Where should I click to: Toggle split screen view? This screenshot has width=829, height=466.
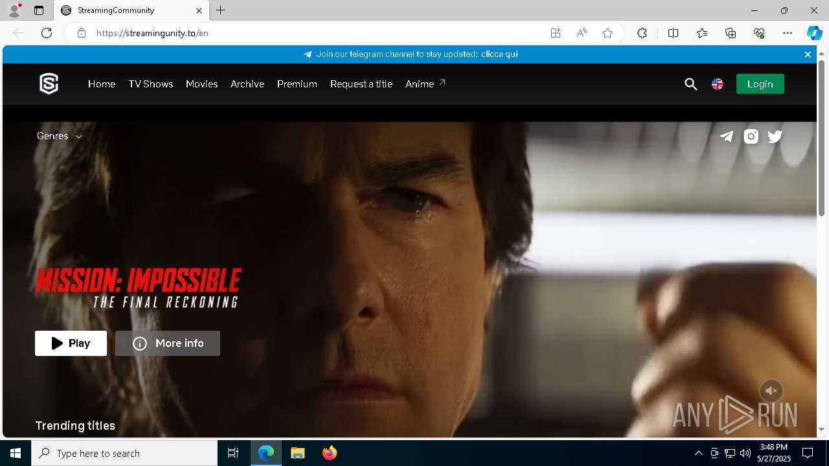coord(673,33)
